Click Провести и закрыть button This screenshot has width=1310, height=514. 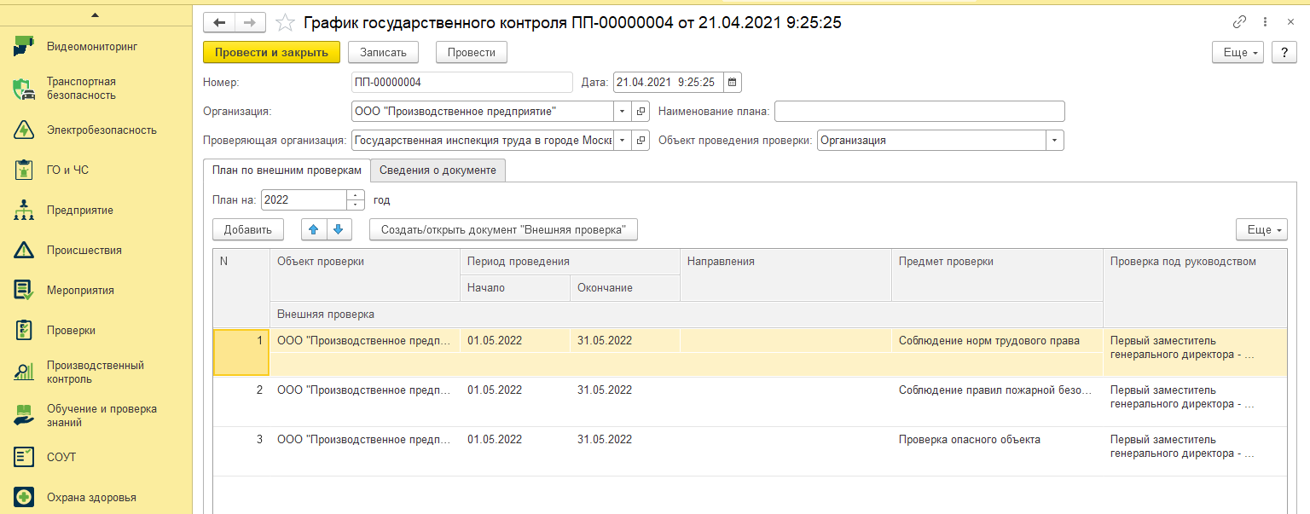point(271,52)
